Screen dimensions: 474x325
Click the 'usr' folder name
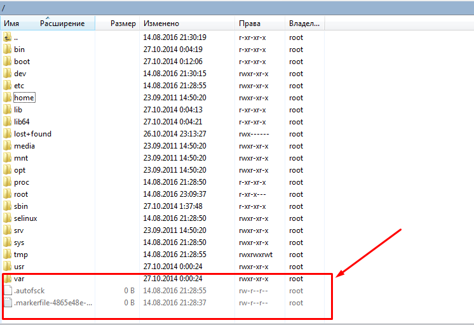pos(19,267)
